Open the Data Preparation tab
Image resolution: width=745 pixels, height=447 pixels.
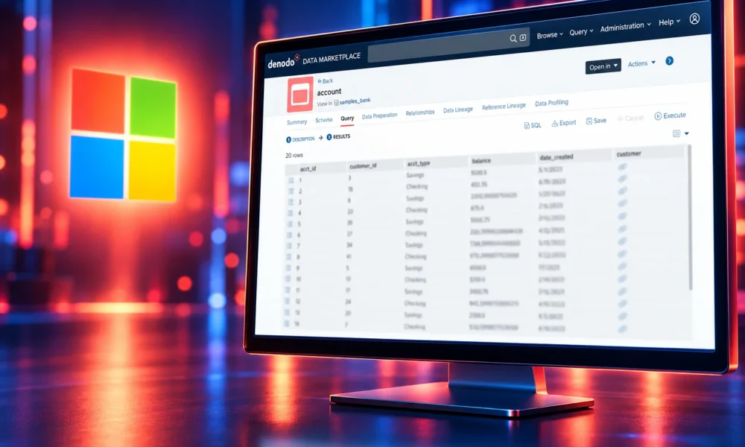click(379, 116)
